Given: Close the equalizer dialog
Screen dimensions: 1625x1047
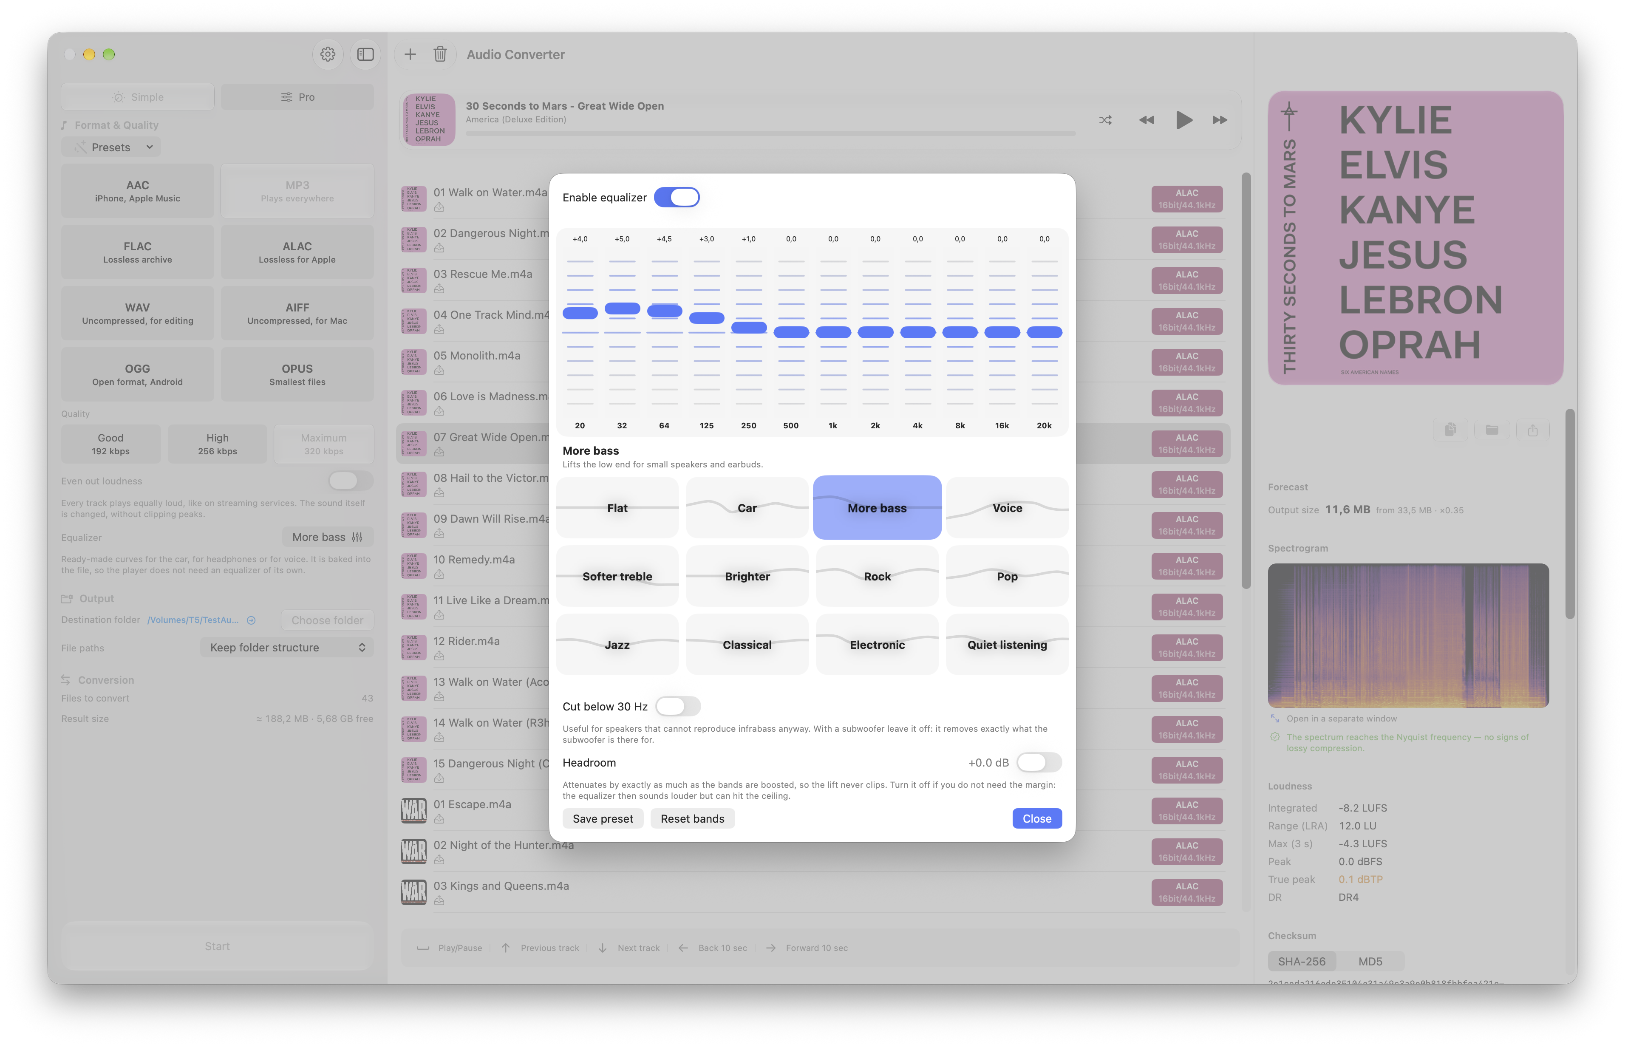Looking at the screenshot, I should (1037, 818).
